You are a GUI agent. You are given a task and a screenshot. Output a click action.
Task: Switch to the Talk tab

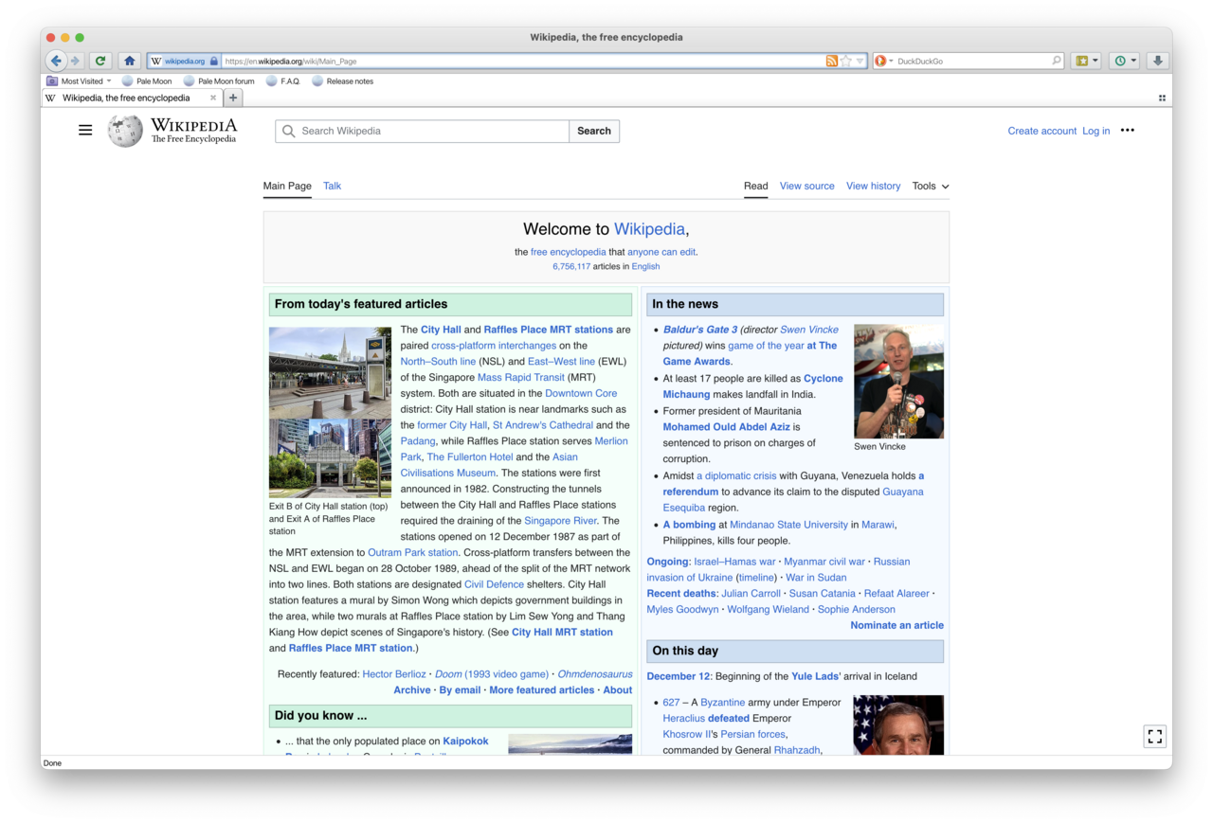pyautogui.click(x=332, y=186)
